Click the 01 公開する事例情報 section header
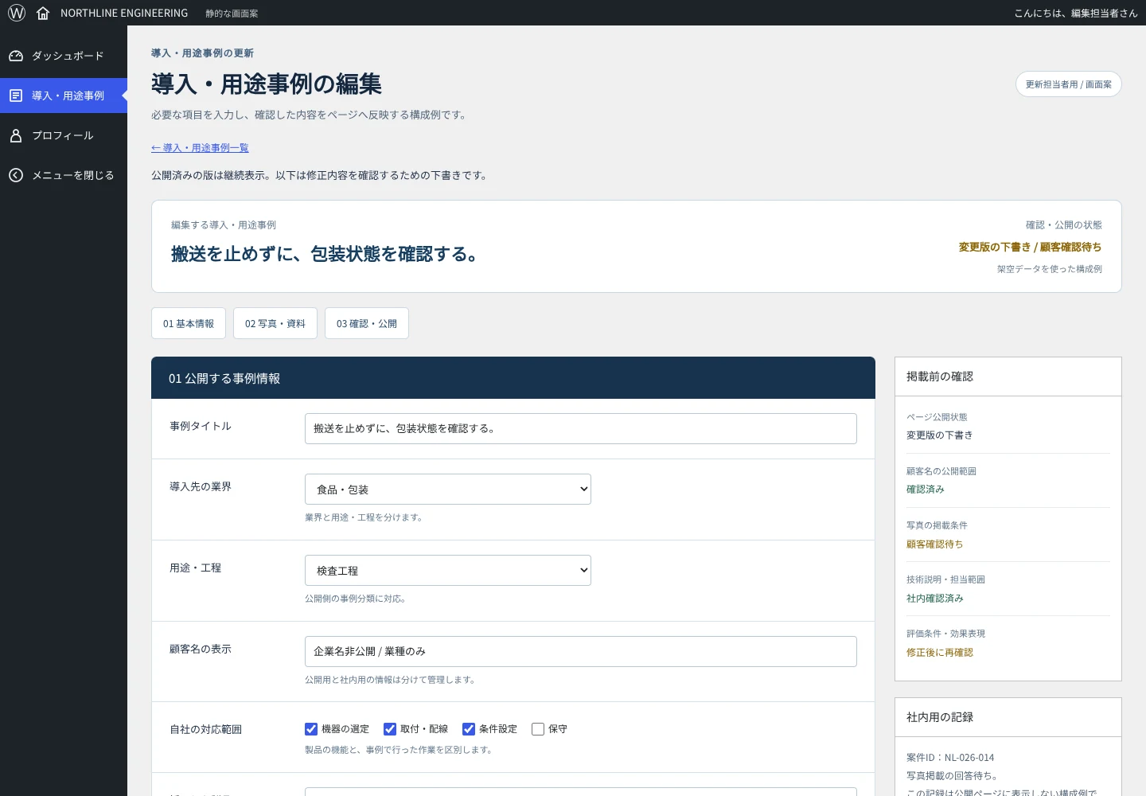This screenshot has width=1146, height=796. (513, 378)
